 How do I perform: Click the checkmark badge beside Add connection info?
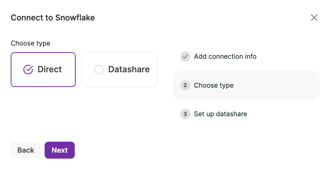(x=185, y=57)
